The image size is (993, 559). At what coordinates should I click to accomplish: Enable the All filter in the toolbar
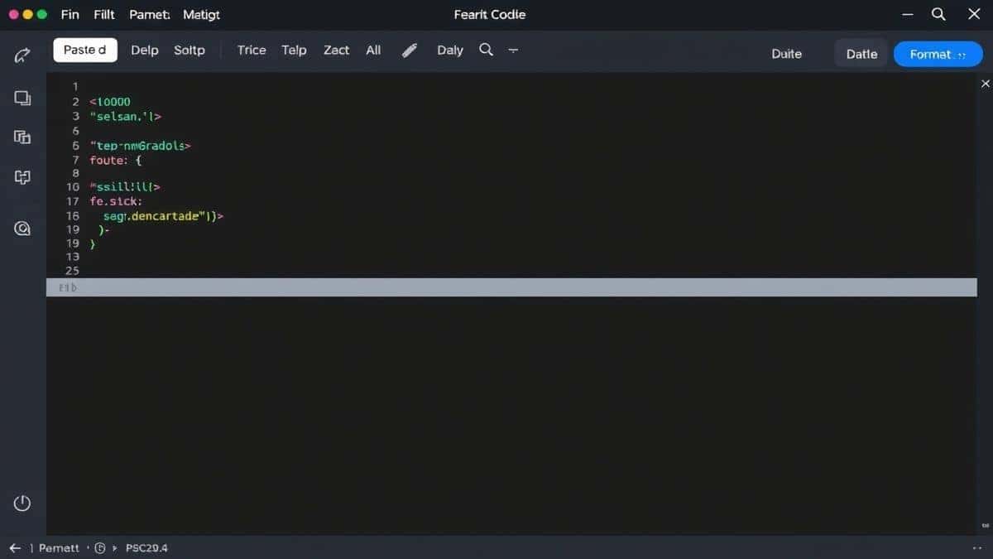point(372,50)
